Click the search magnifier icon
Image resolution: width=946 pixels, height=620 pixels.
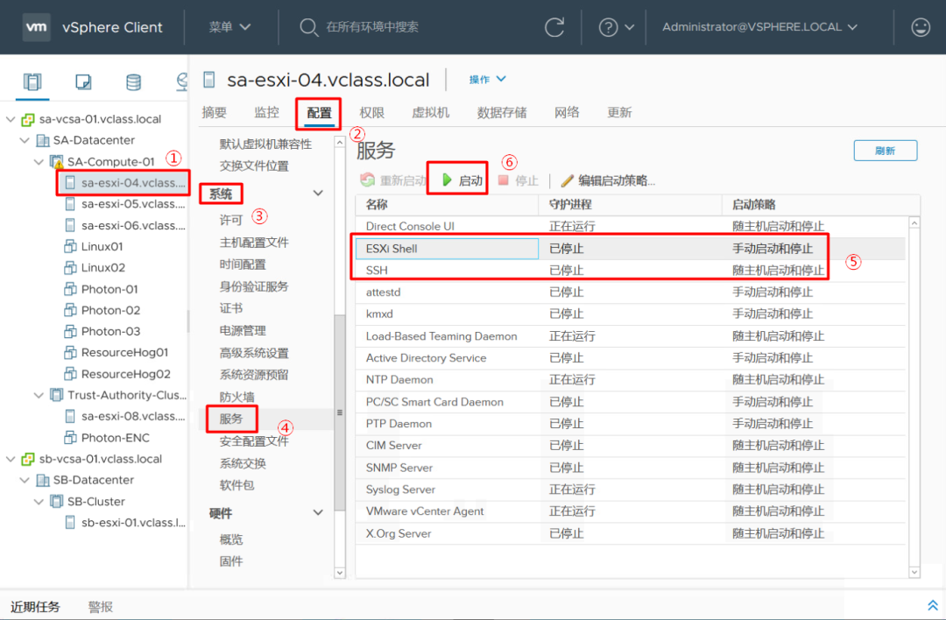coord(308,27)
